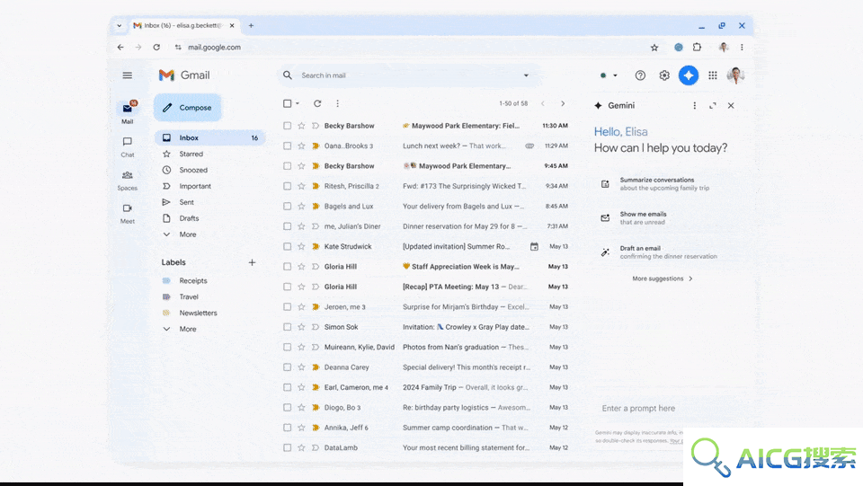Check the Deanna Carey email checkbox
Image resolution: width=863 pixels, height=486 pixels.
[288, 367]
